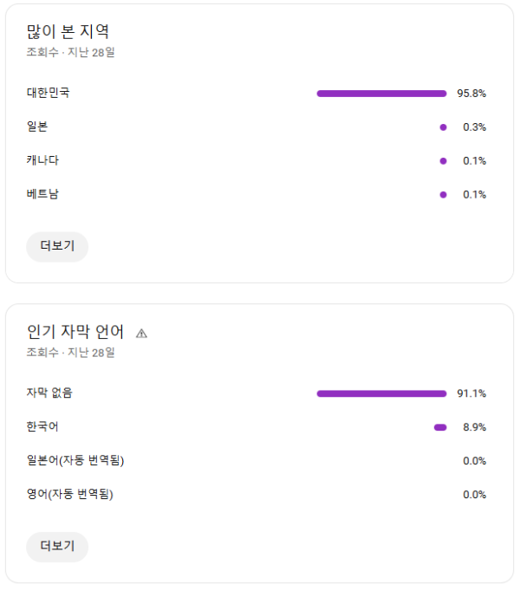Click 영어(자동 번역됨) subtitle row
This screenshot has height=591, width=520.
pyautogui.click(x=70, y=494)
